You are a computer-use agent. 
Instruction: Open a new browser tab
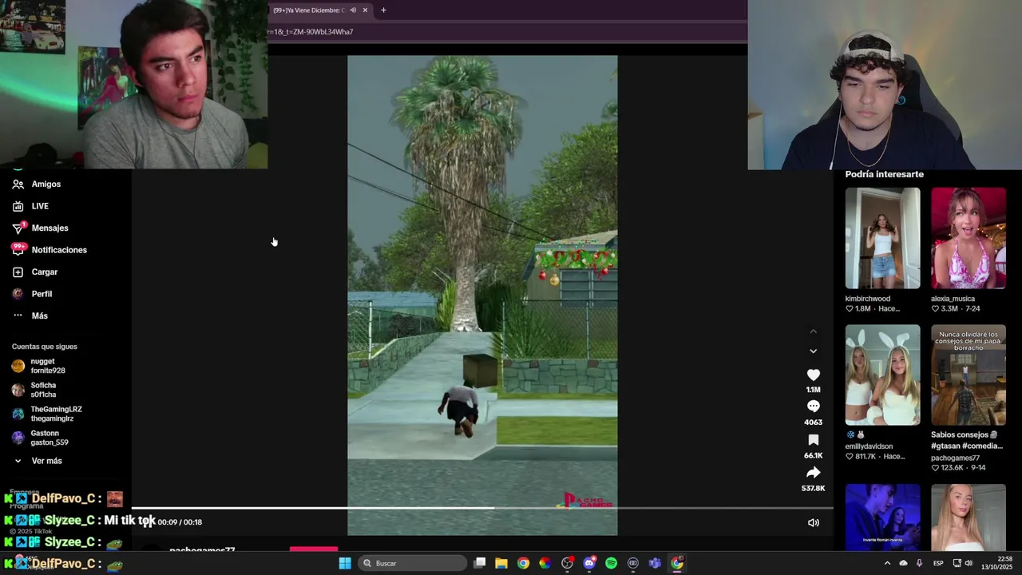(x=383, y=10)
